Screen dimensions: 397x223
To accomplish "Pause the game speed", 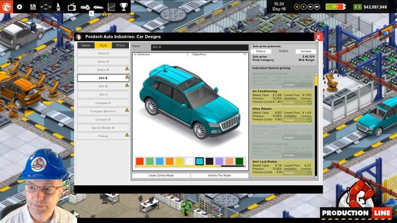I will [297, 7].
